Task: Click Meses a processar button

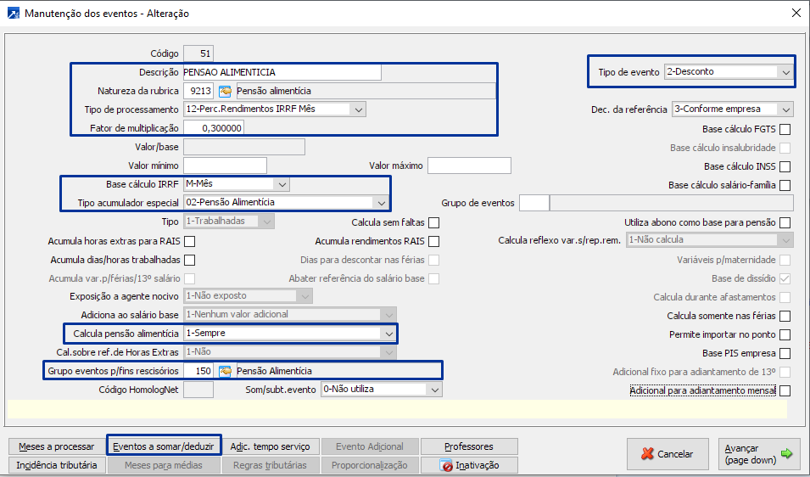Action: click(x=57, y=446)
